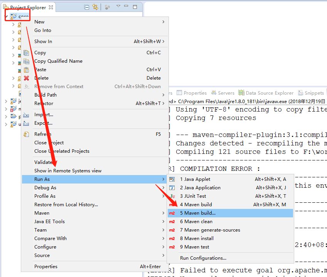Click the Import icon in the context menu

[x=25, y=114]
